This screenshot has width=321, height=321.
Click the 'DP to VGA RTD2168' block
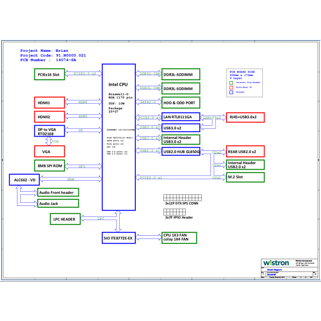tap(50, 131)
